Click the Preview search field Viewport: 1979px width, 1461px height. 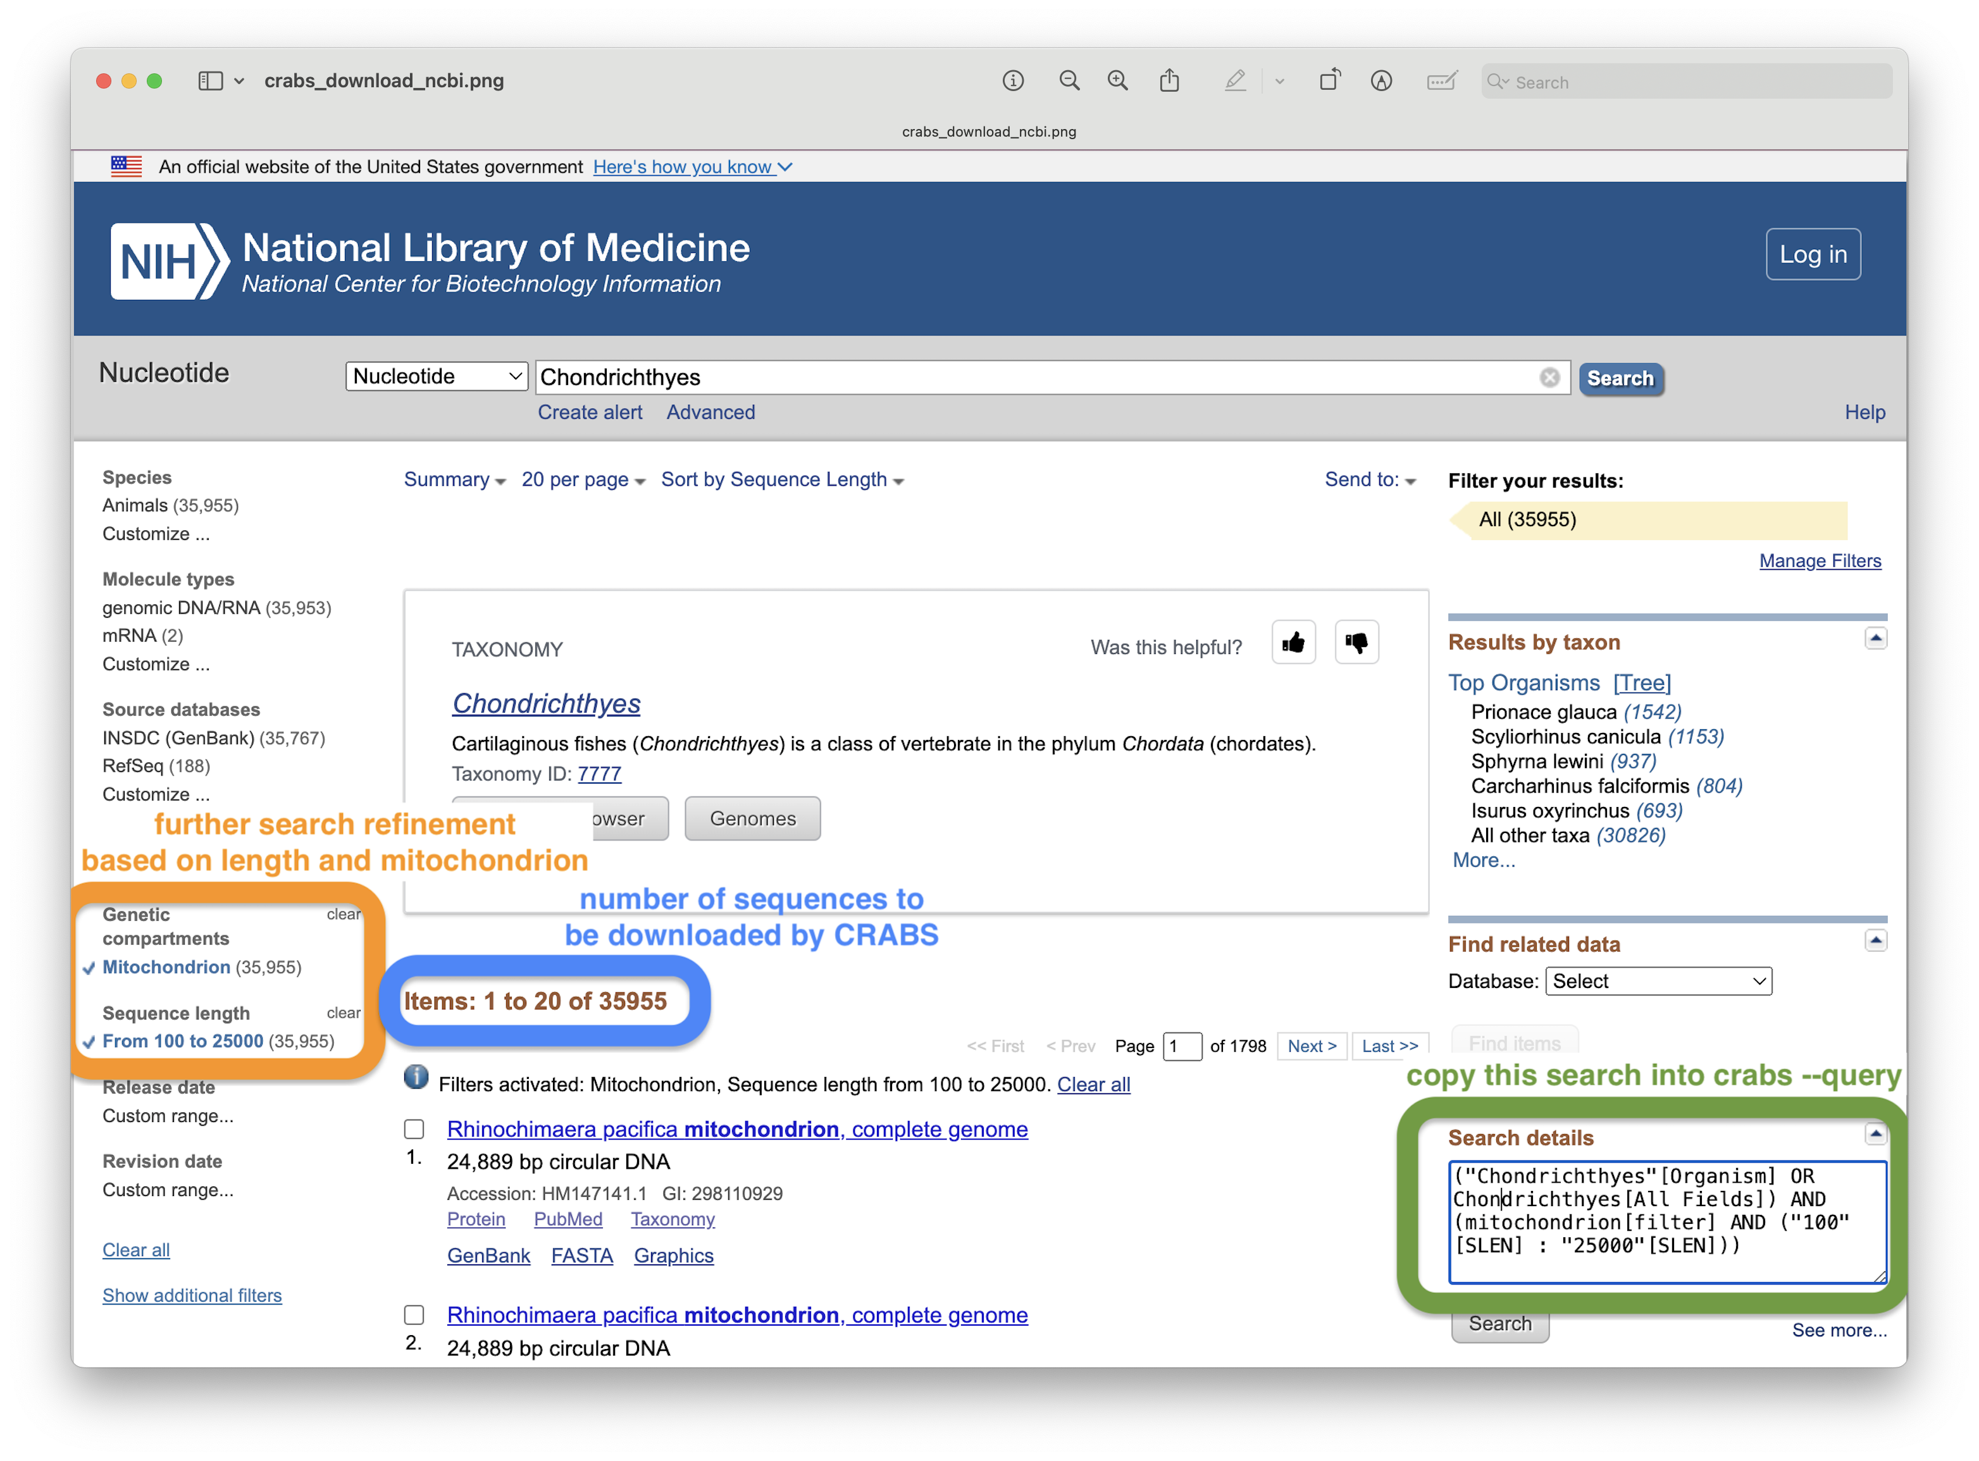tap(1686, 82)
